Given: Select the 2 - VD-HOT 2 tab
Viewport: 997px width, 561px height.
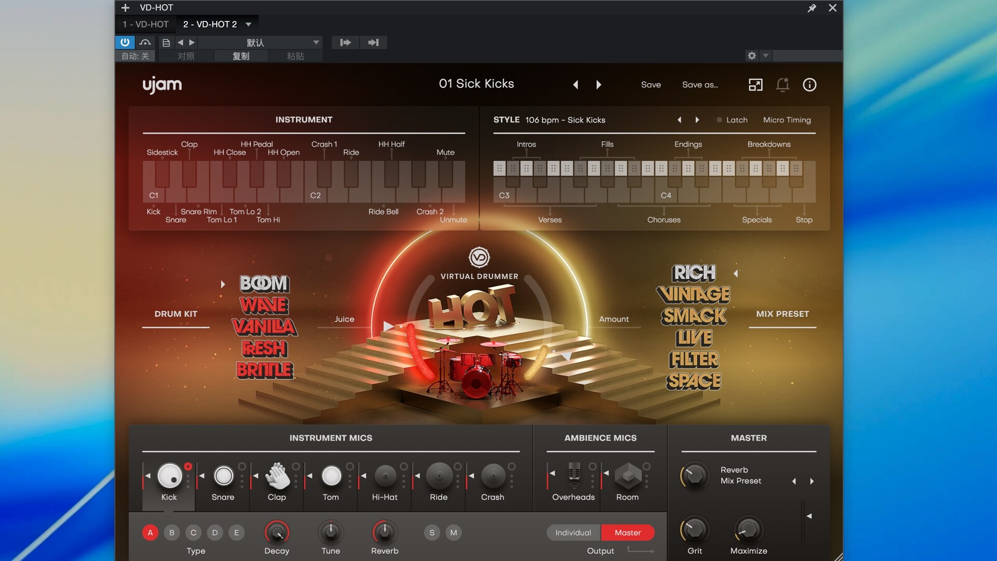Looking at the screenshot, I should click(x=210, y=24).
